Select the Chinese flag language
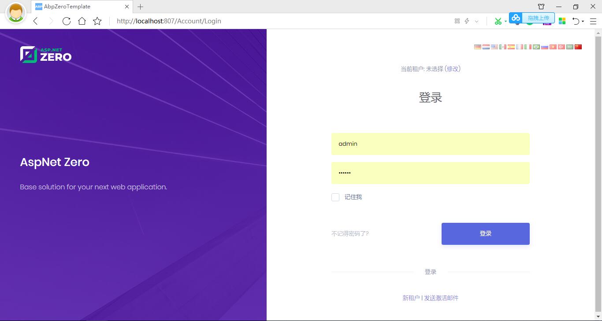This screenshot has width=602, height=321. (x=578, y=47)
